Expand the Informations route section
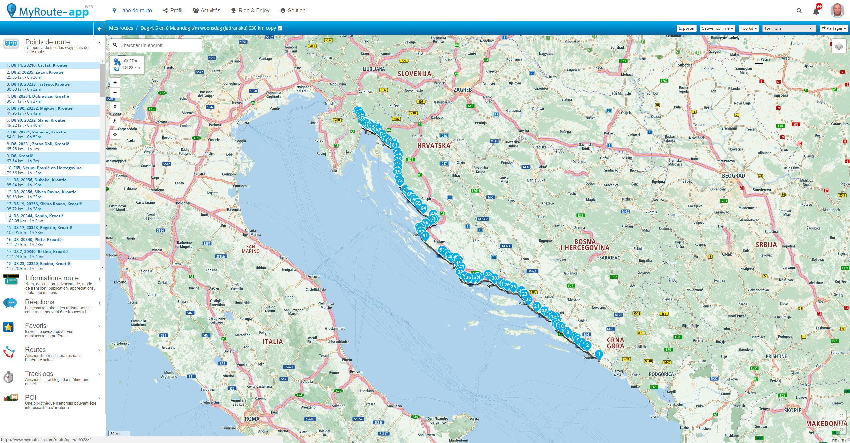The width and height of the screenshot is (850, 443). click(x=99, y=279)
